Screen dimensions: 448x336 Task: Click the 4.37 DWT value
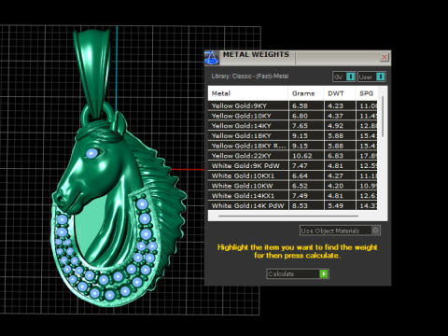(x=335, y=116)
